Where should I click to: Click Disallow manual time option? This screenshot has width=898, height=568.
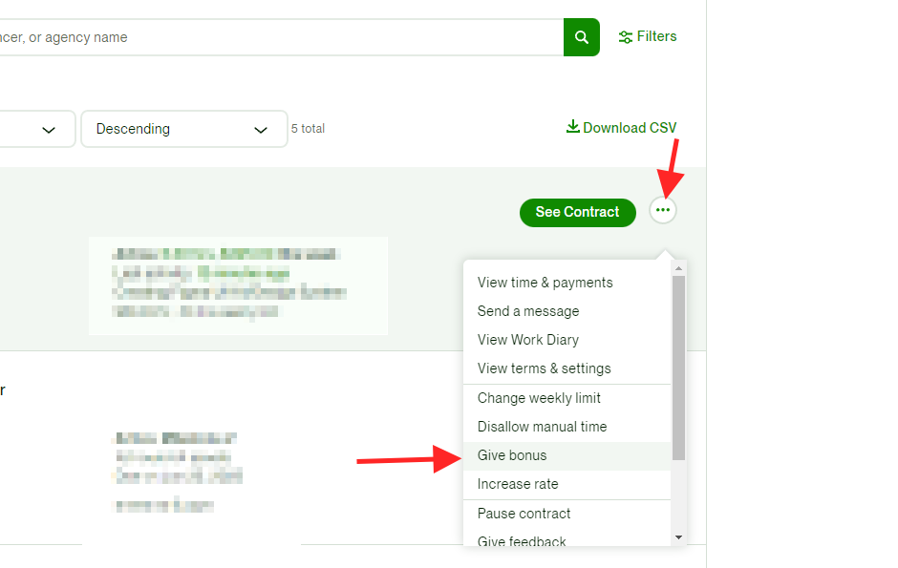click(542, 427)
